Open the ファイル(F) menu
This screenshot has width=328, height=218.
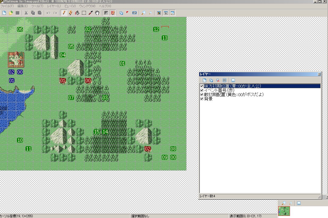coord(7,6)
